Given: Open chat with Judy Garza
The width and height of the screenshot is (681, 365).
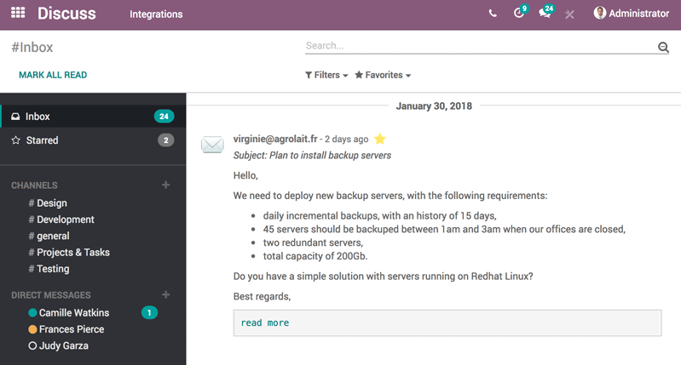Looking at the screenshot, I should [64, 345].
